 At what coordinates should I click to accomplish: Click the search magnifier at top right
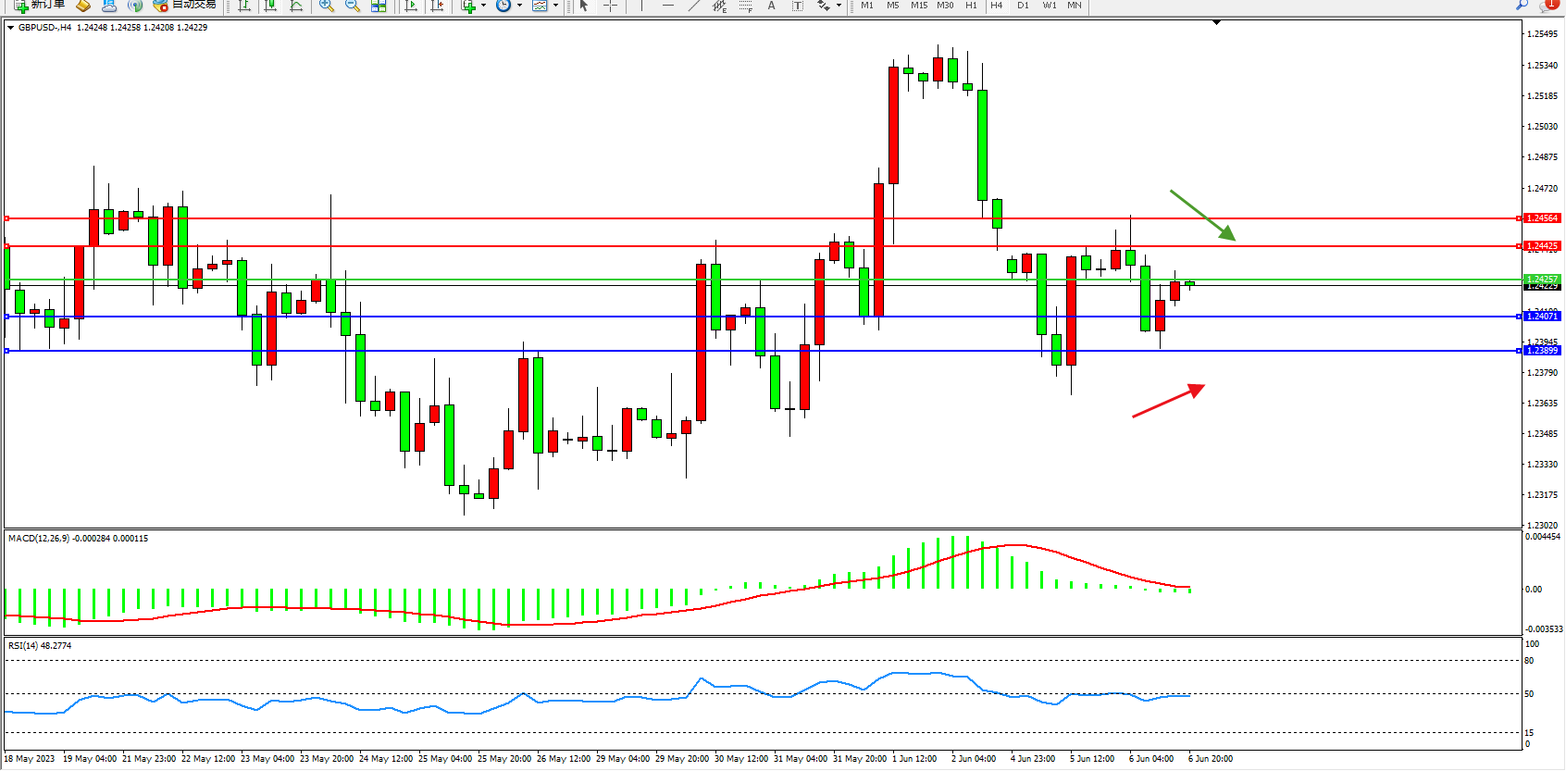[1522, 6]
